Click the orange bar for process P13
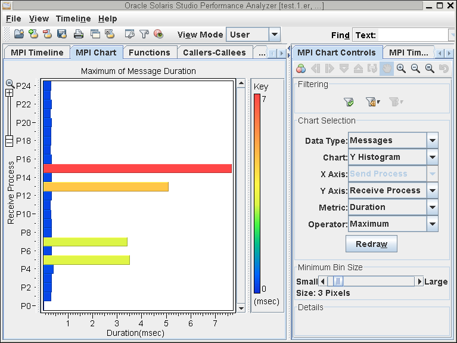457x343 pixels. pos(106,187)
